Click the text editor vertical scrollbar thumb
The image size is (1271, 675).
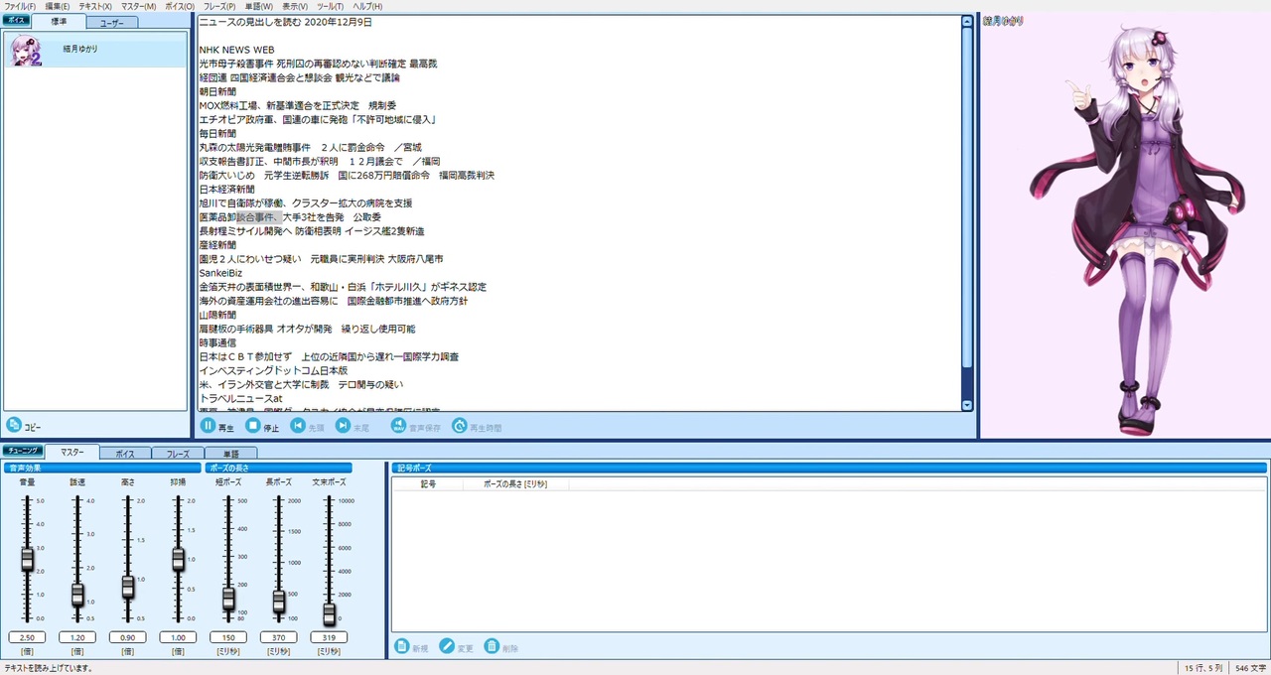pos(967,197)
